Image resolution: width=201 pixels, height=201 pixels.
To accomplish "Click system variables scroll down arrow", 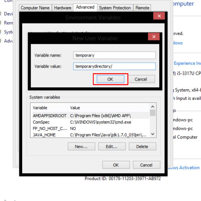I will (x=153, y=134).
